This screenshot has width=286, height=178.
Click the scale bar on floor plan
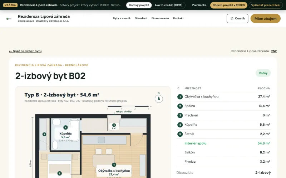tap(128, 106)
